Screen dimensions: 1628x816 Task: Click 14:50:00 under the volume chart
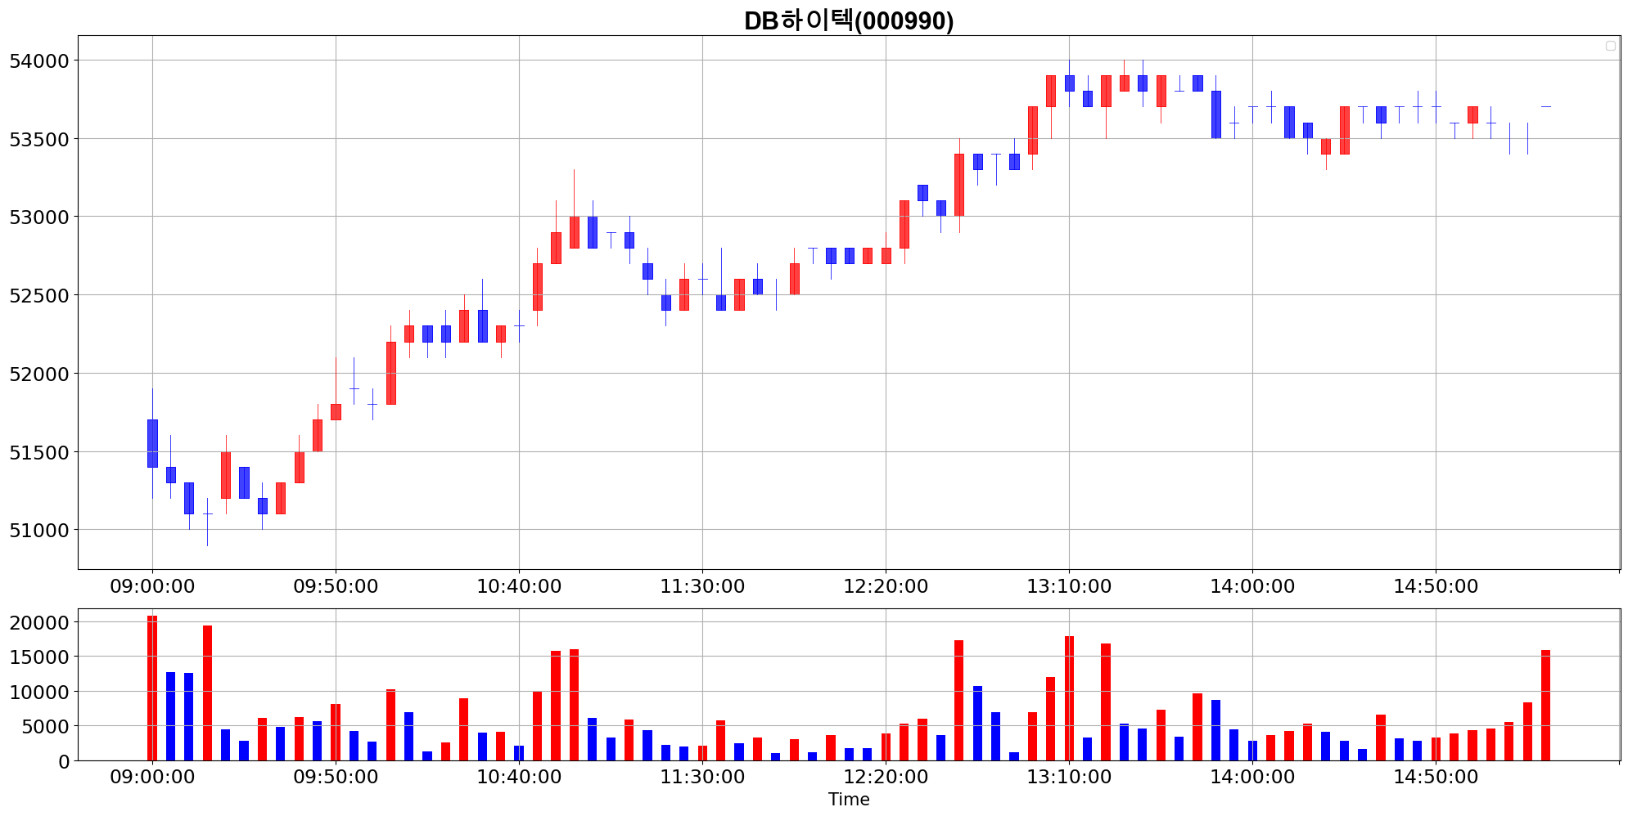point(1436,777)
